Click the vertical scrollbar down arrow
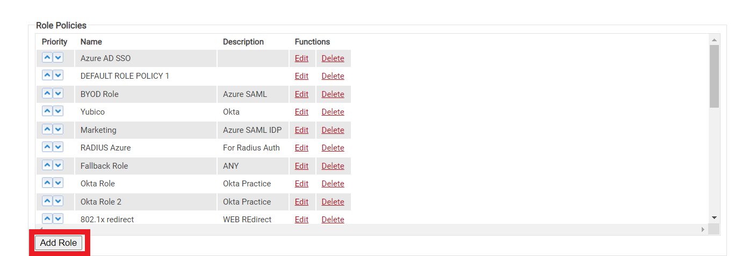 click(714, 217)
